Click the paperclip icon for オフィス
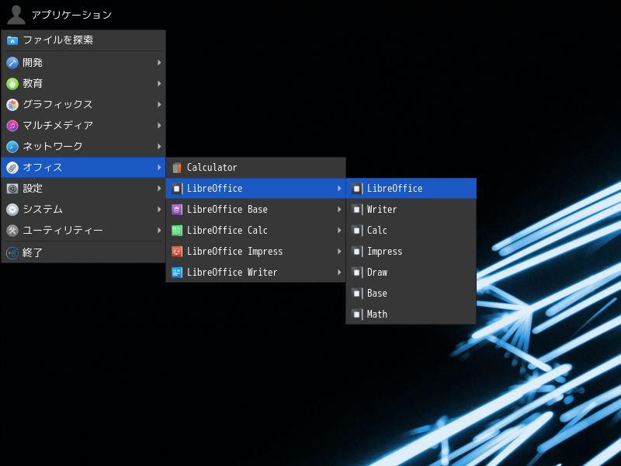Screen dimensions: 621x466 point(12,168)
